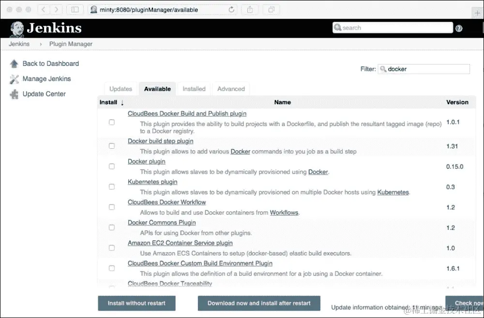The height and width of the screenshot is (318, 484).
Task: Open CloudBees Docker Build and Publish plugin link
Action: 187,114
